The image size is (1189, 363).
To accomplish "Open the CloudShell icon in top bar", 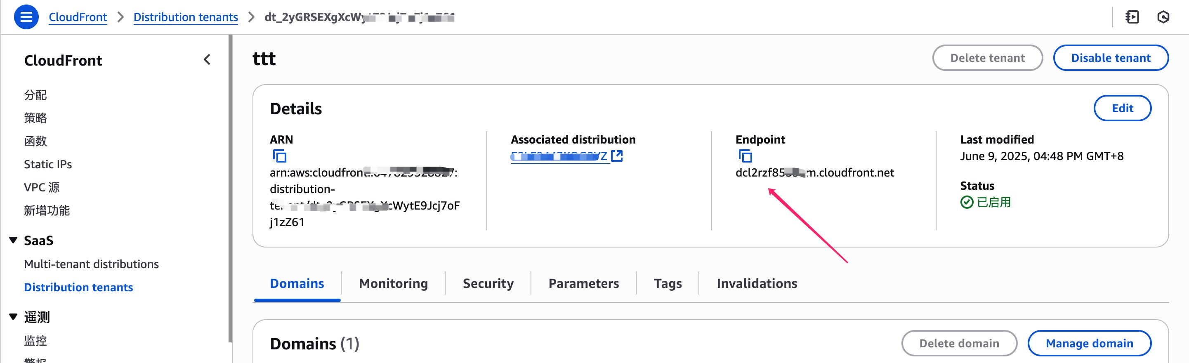I will click(x=1132, y=17).
